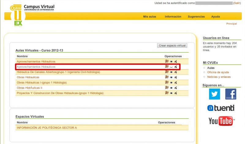The image size is (245, 144).
Task: Toggle eye icon for Hidraulica De Canales Abiertos
Action: click(x=171, y=72)
